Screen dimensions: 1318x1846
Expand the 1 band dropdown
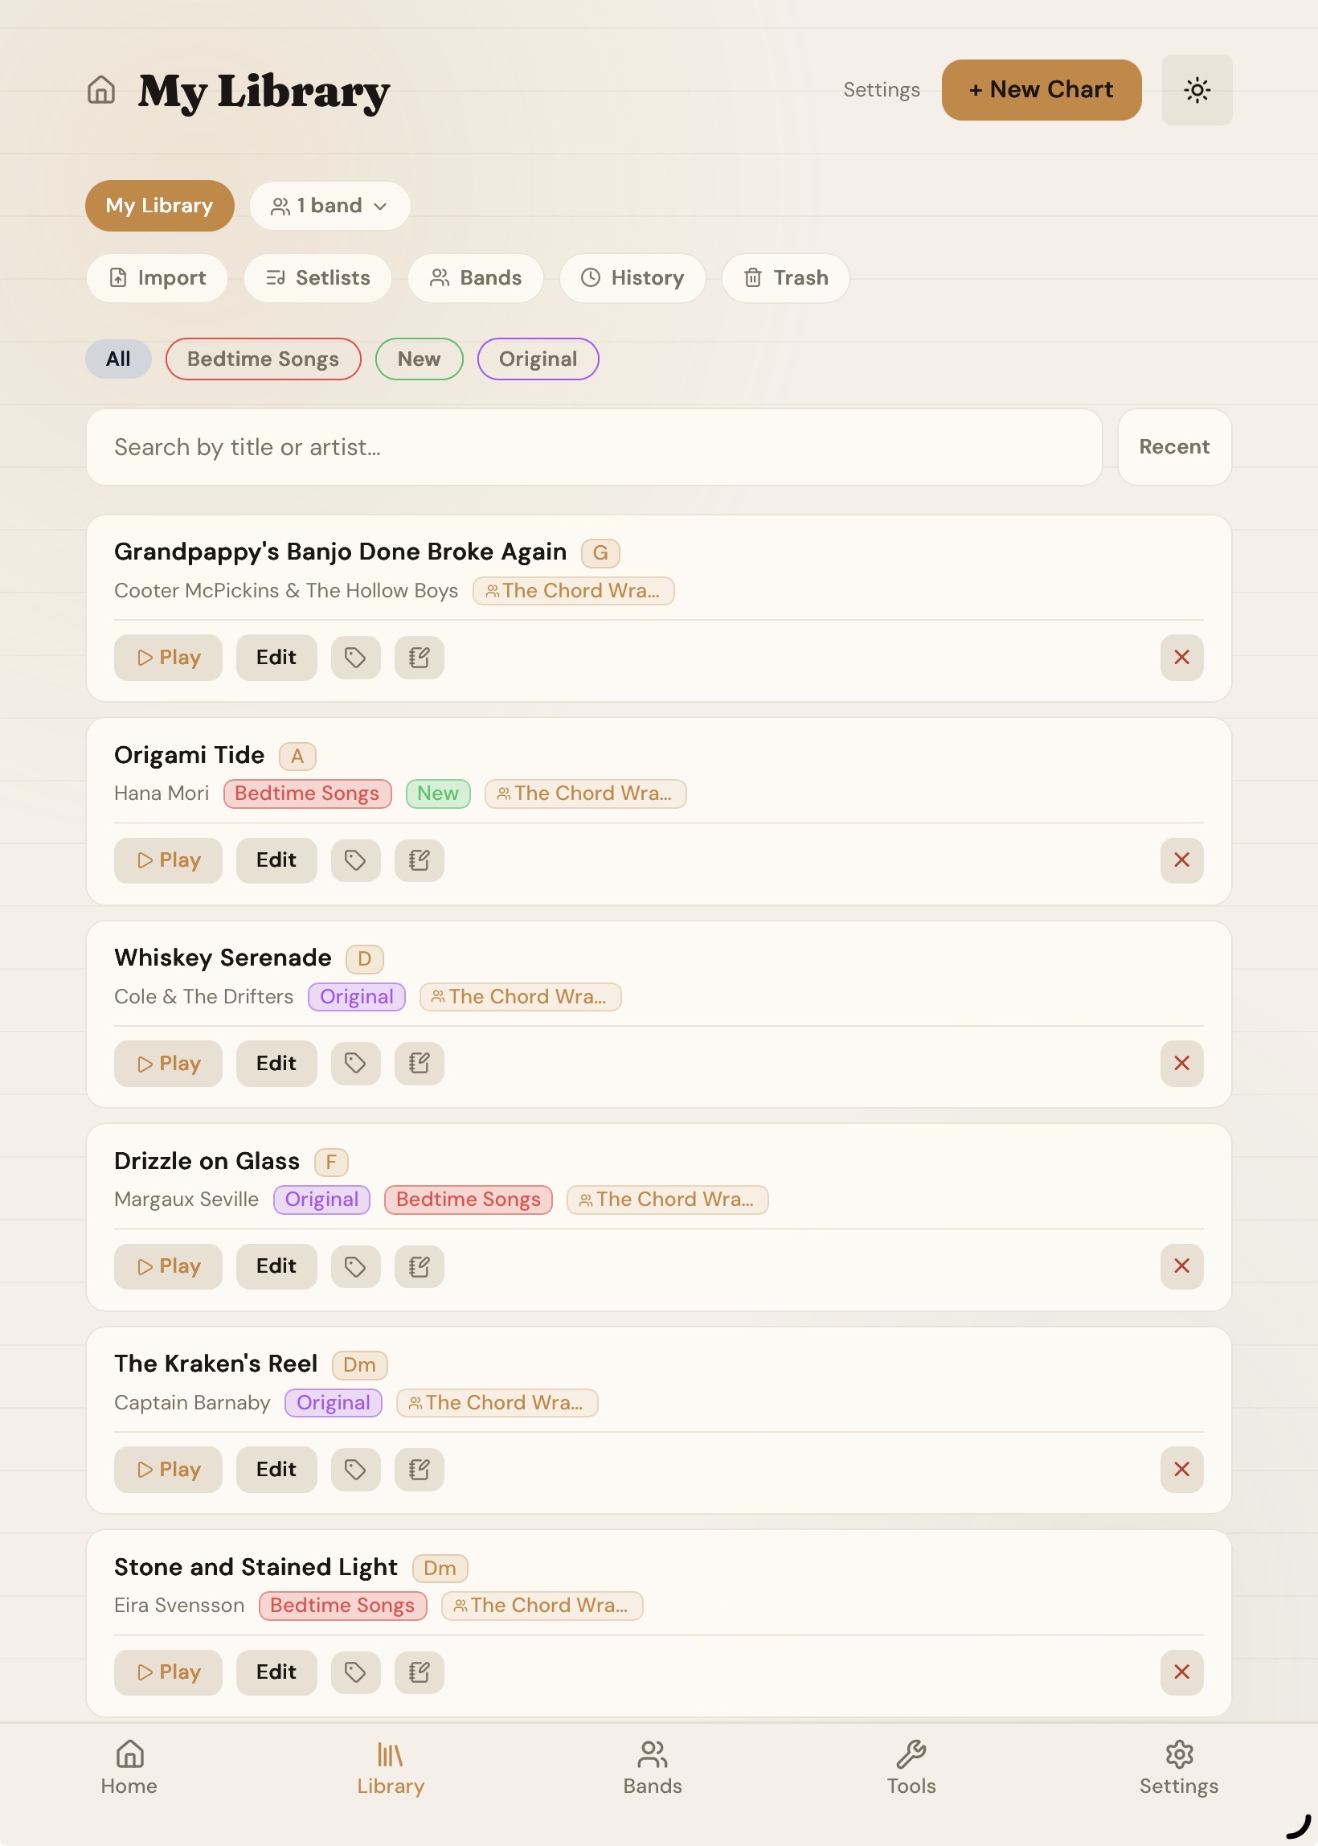pyautogui.click(x=329, y=205)
